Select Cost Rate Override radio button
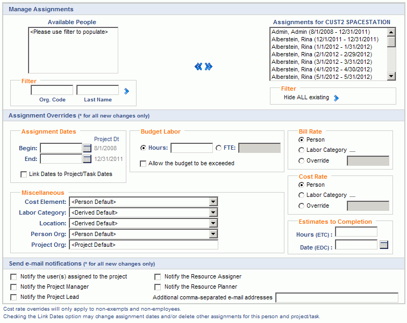 pyautogui.click(x=301, y=206)
